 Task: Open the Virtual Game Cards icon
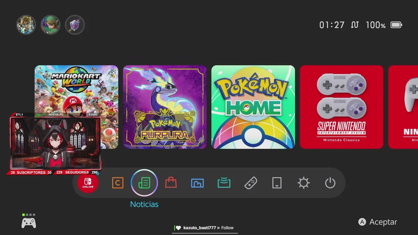277,183
